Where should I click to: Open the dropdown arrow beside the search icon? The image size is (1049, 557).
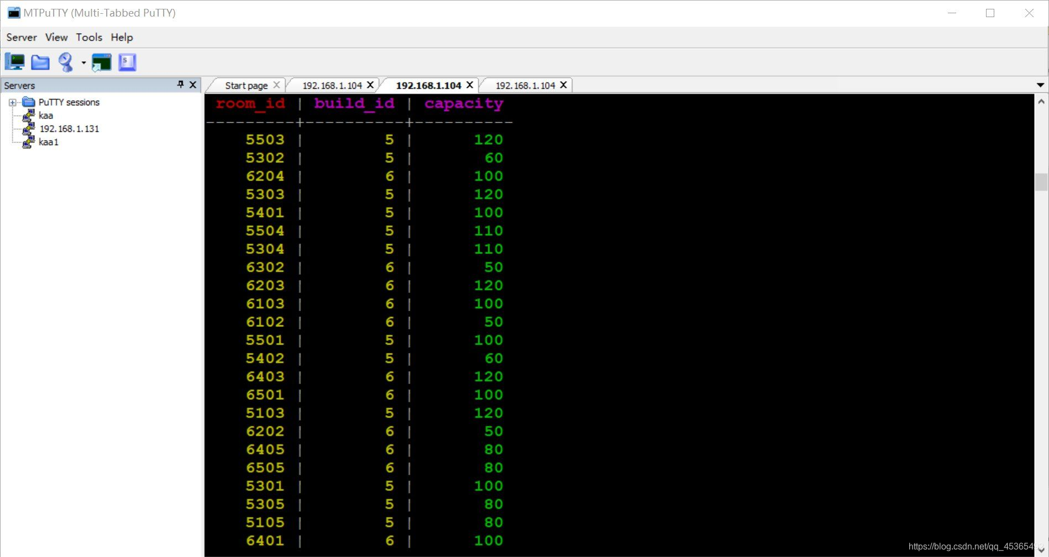[x=83, y=63]
